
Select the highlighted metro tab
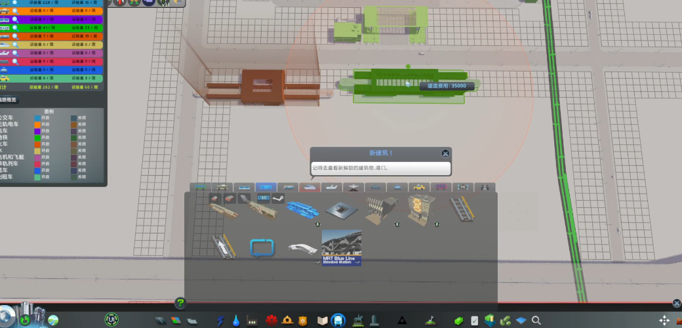point(266,187)
